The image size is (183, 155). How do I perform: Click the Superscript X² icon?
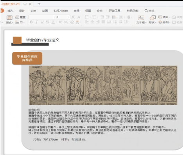pyautogui.click(x=60, y=22)
